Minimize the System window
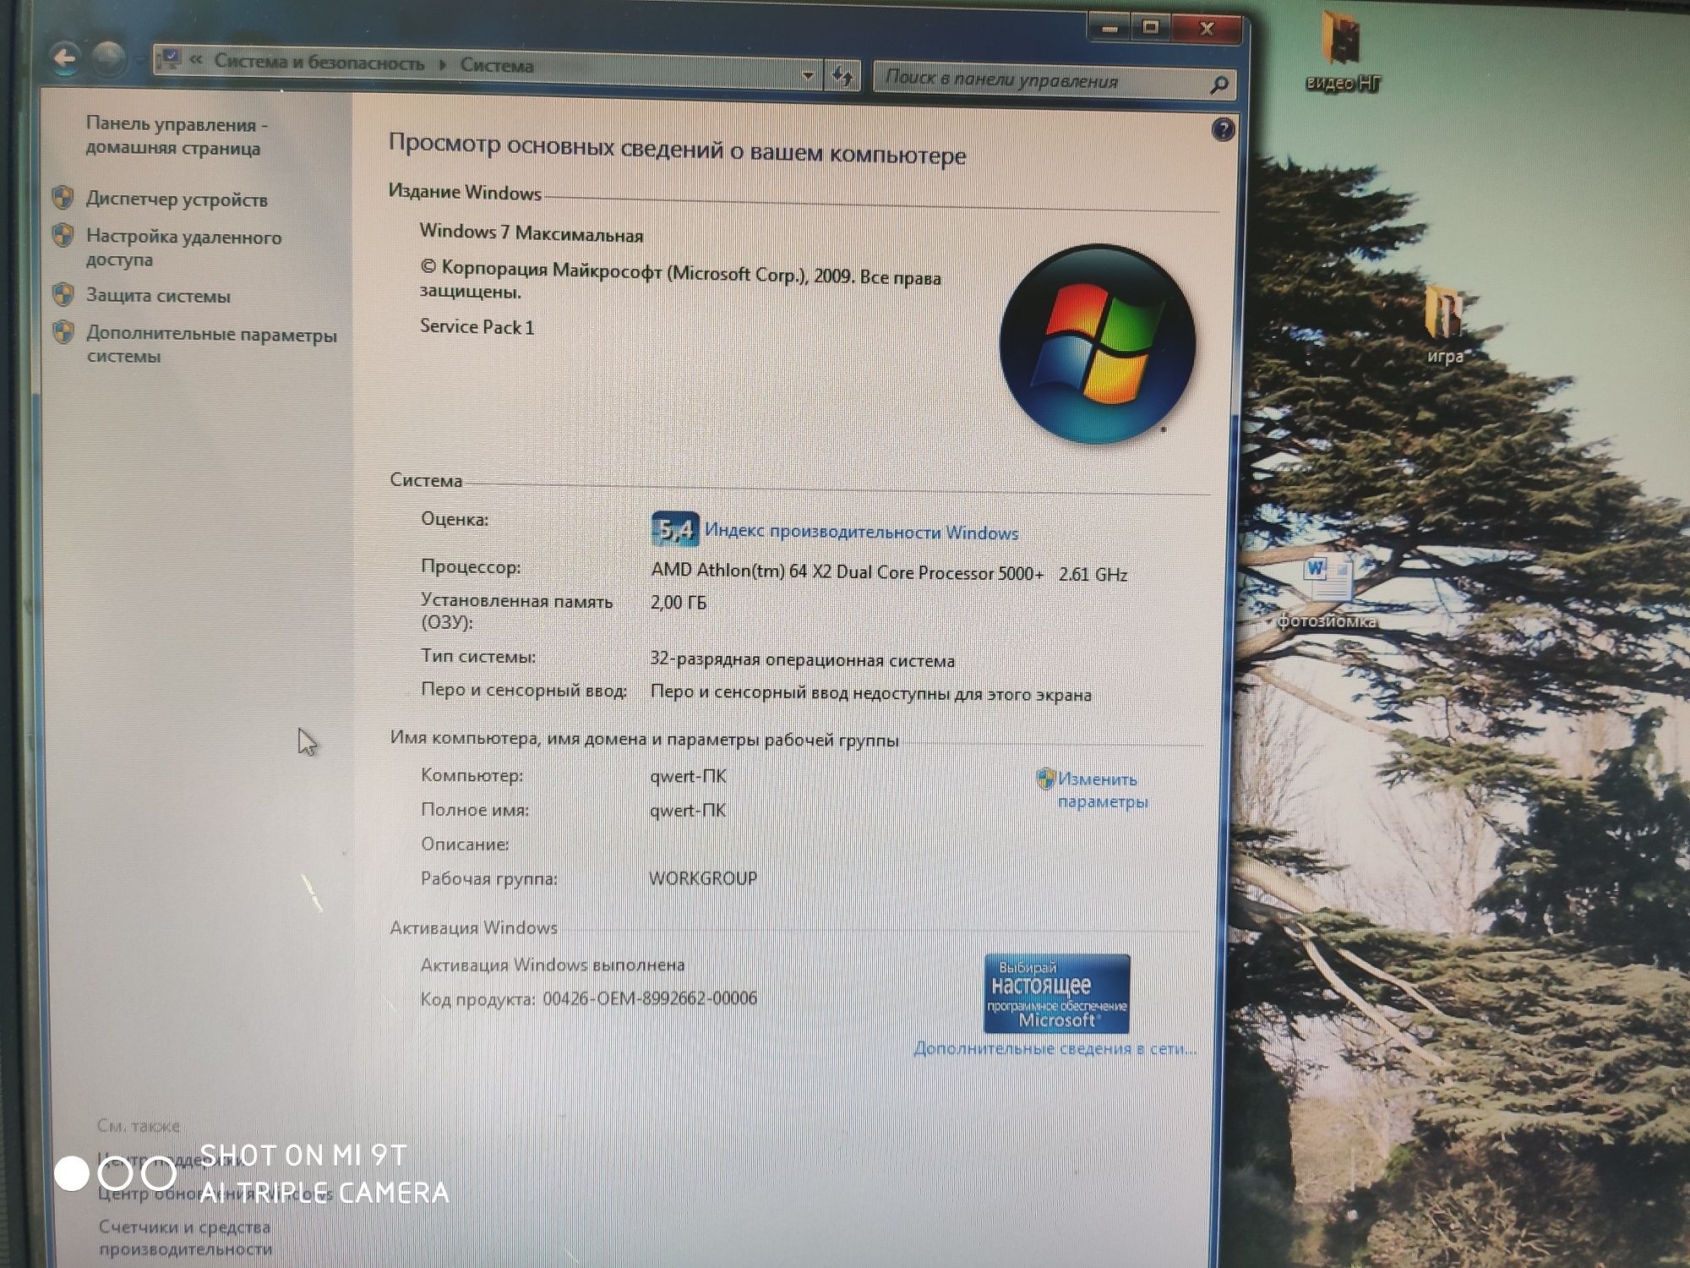 (x=1110, y=29)
